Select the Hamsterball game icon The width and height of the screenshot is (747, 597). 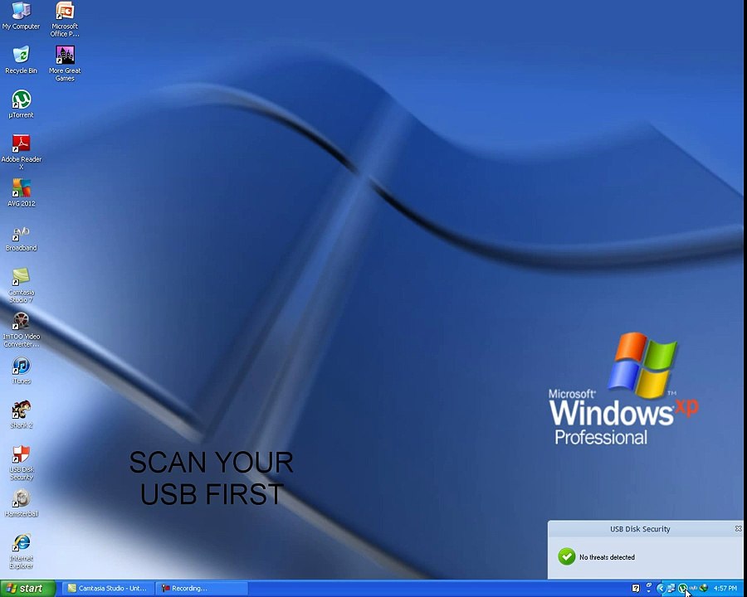point(21,502)
